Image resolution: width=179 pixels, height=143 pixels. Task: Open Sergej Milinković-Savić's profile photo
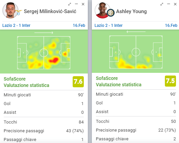[10, 10]
